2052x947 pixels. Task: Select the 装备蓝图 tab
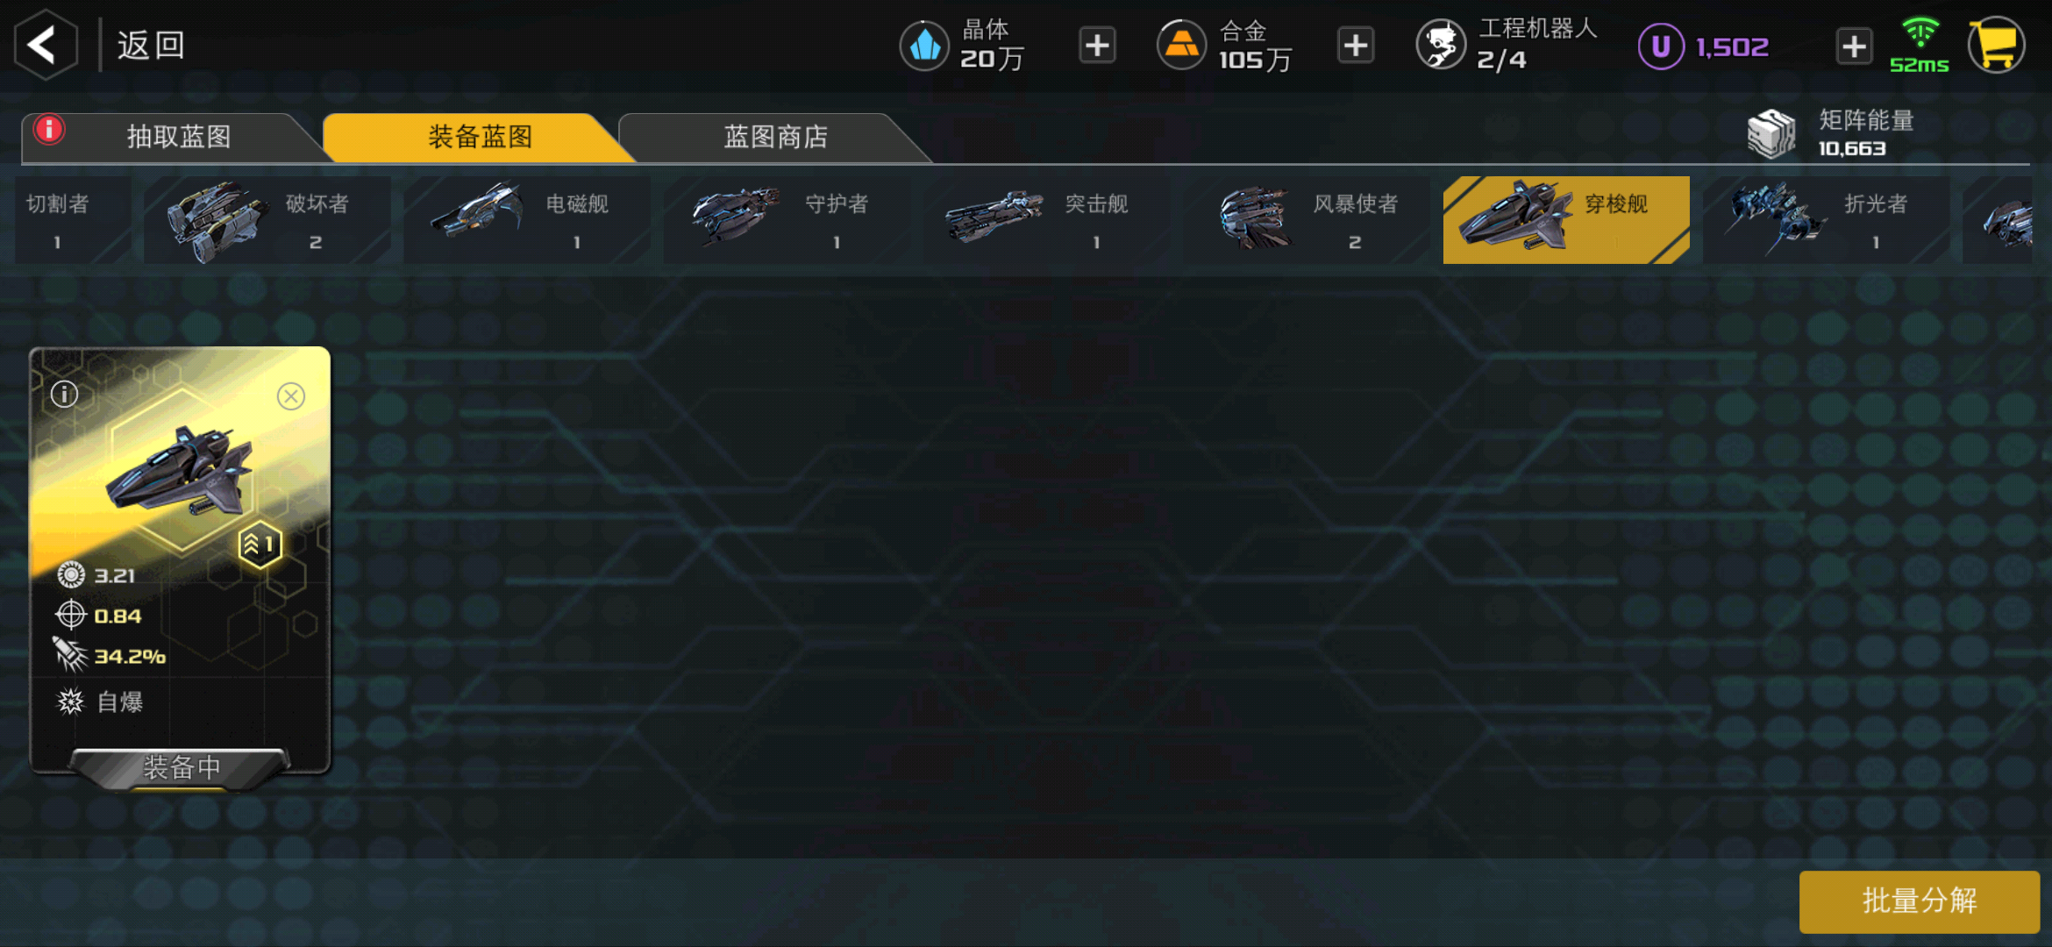click(480, 137)
